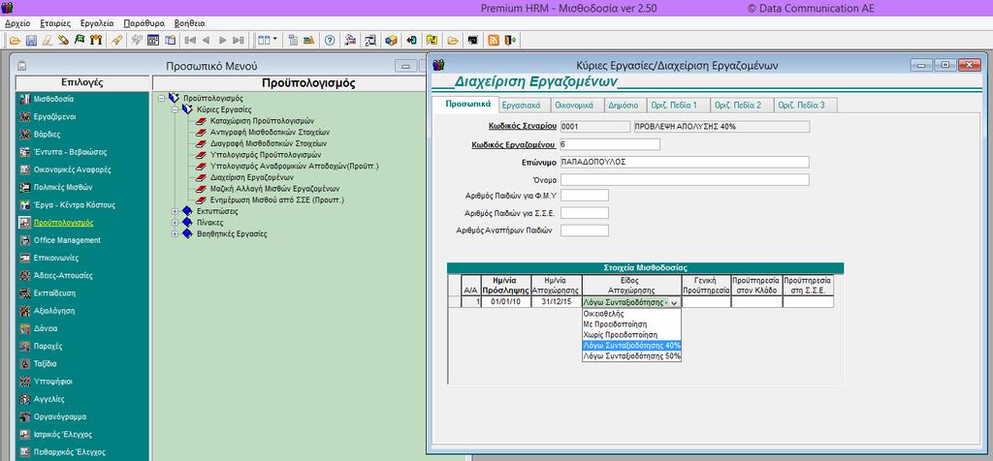The height and width of the screenshot is (461, 993).
Task: Open Μαζική Αλλαγή Μισθών Εργαζομένων item
Action: (274, 189)
